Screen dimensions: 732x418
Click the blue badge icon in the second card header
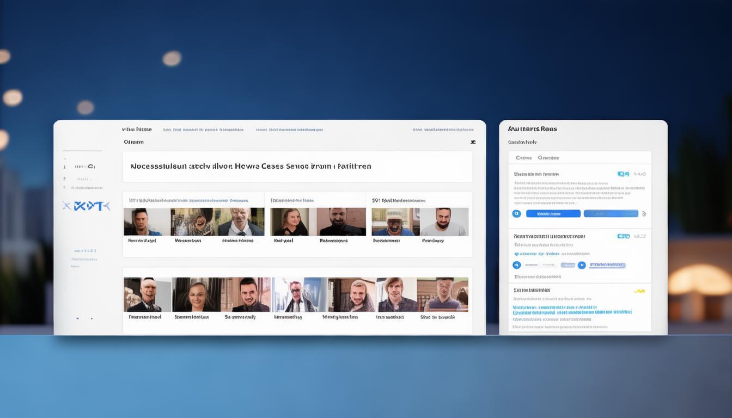coord(623,236)
